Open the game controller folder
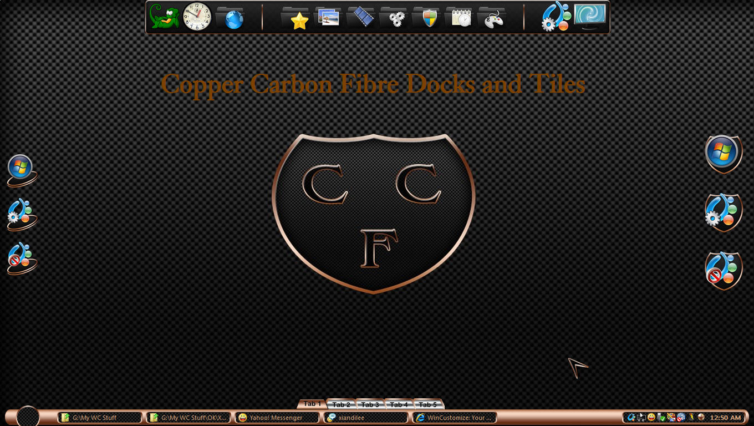The image size is (754, 426). click(493, 18)
